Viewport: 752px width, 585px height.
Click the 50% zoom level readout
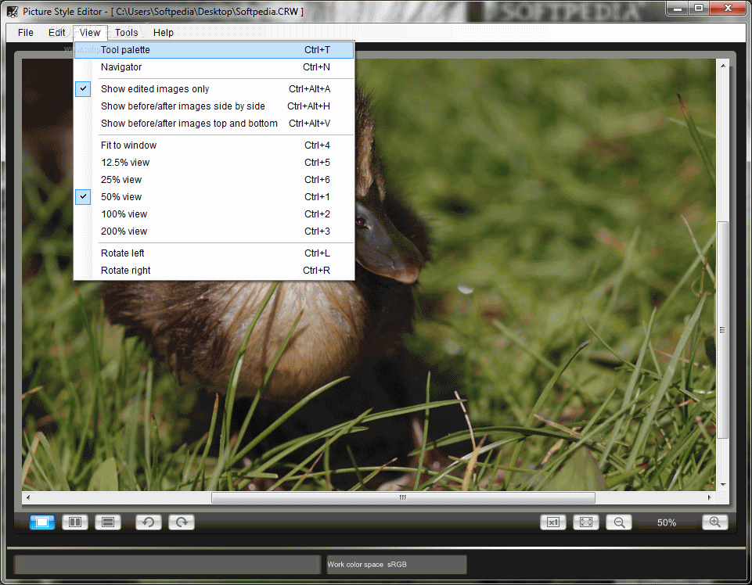667,522
